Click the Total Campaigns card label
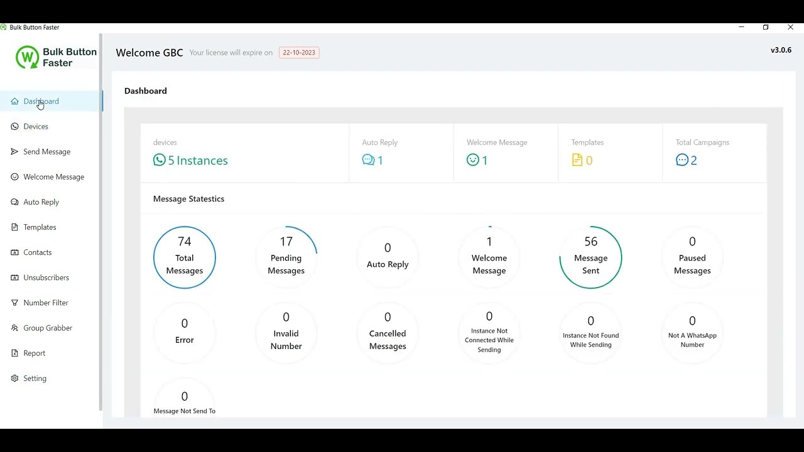This screenshot has width=804, height=452. pyautogui.click(x=702, y=143)
